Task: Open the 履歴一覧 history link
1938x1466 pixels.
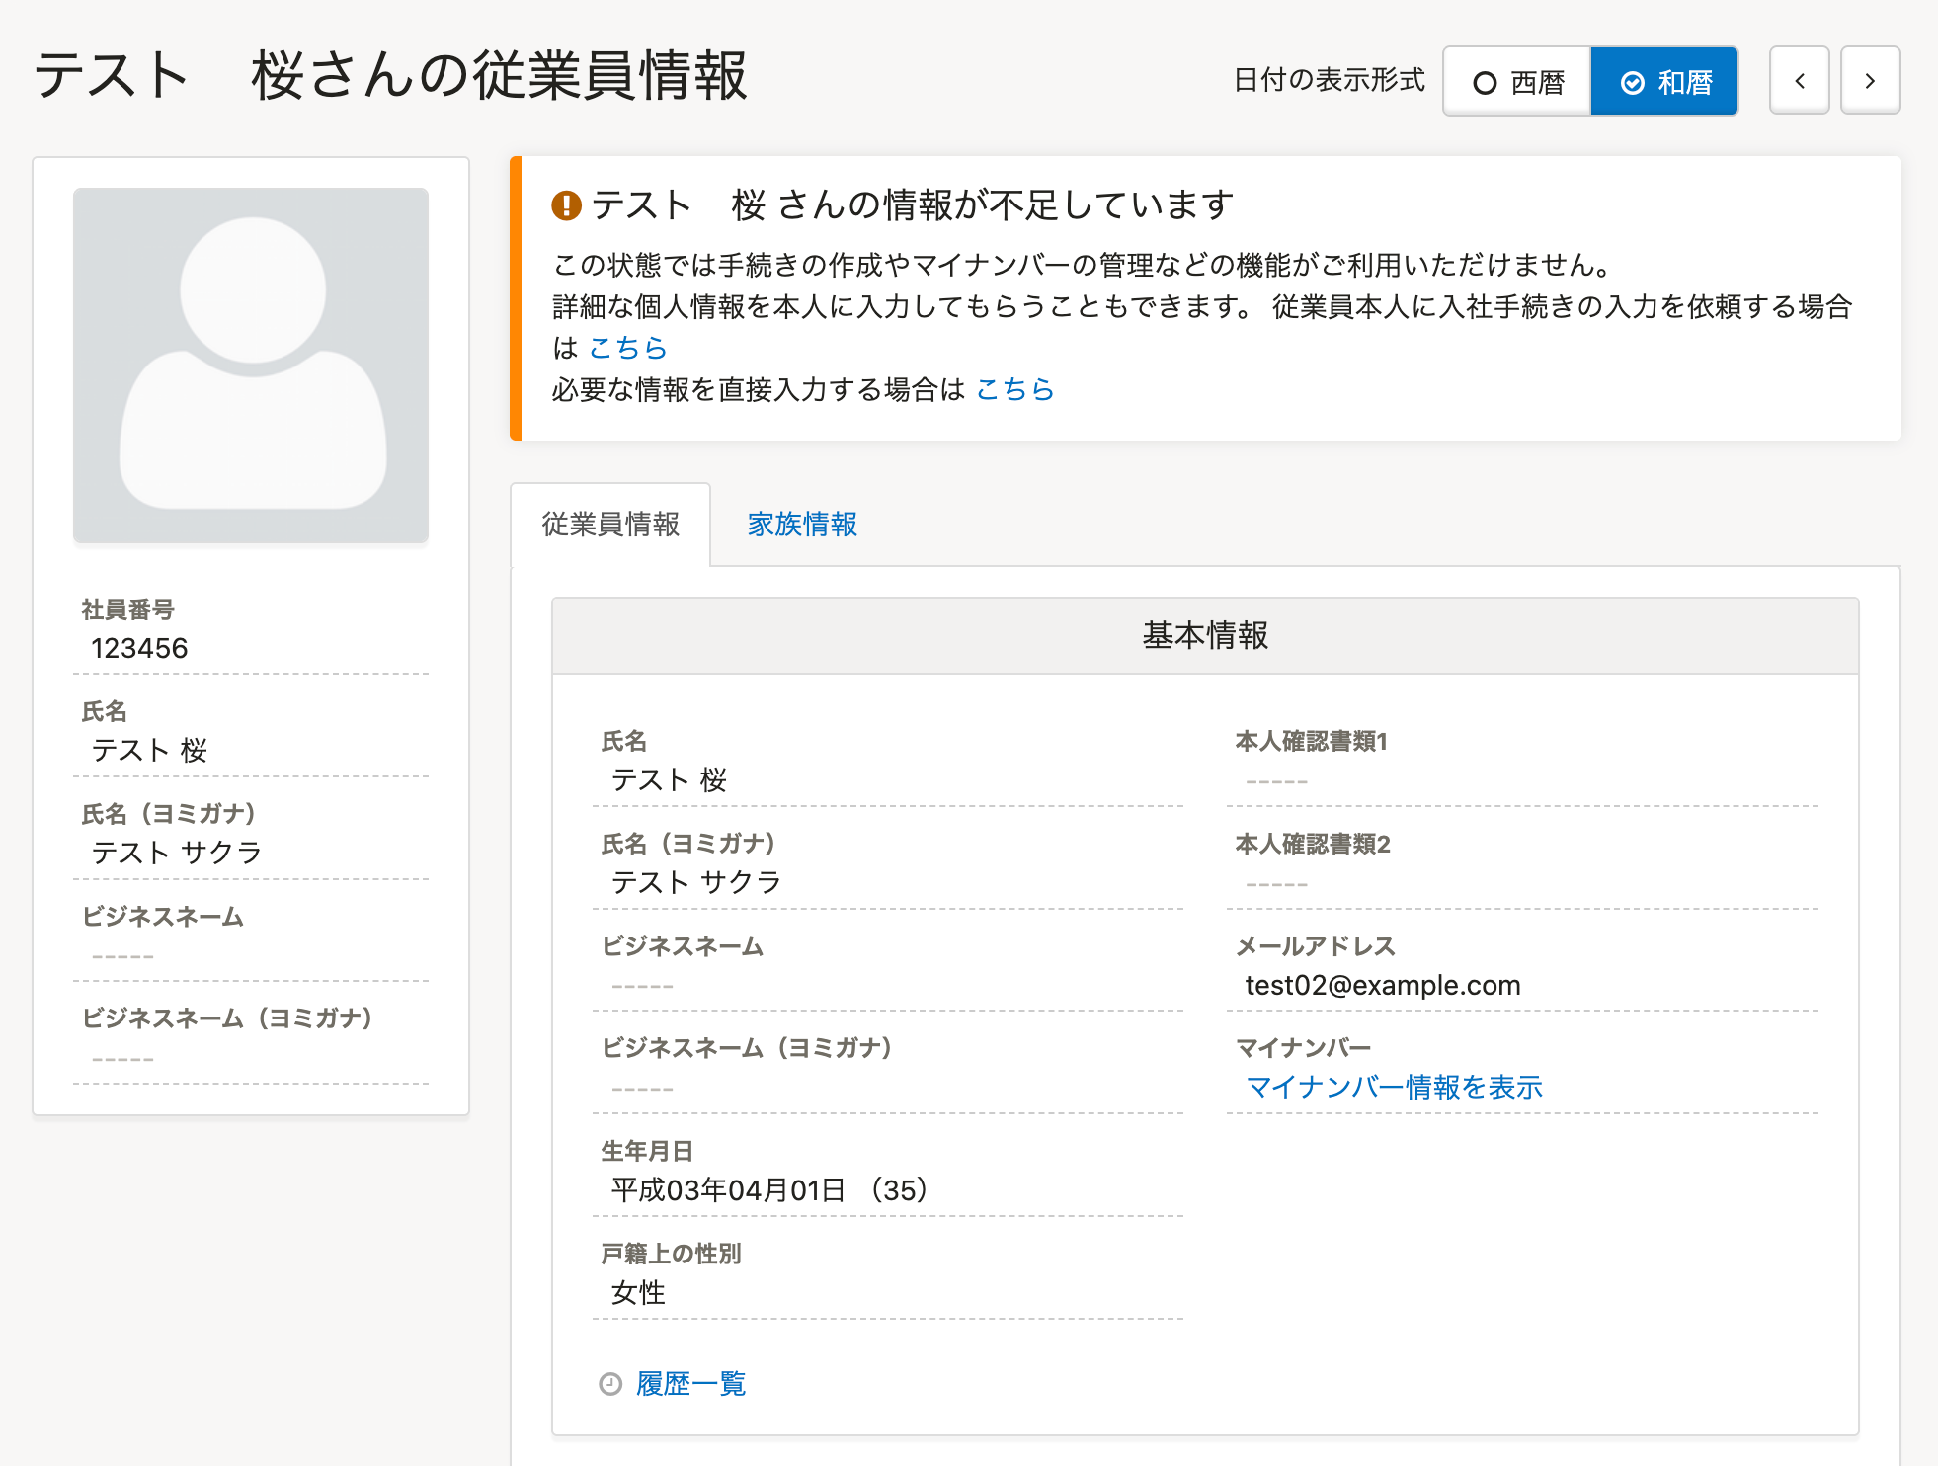Action: [x=690, y=1384]
